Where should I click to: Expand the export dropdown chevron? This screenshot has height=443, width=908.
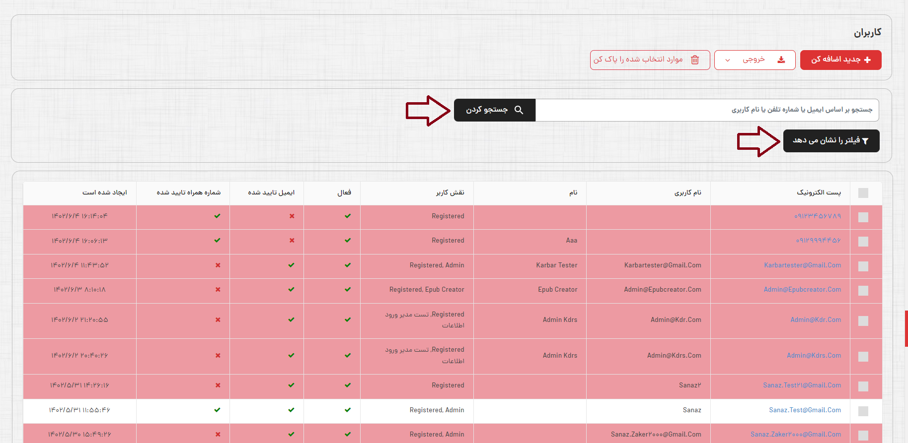tap(728, 61)
